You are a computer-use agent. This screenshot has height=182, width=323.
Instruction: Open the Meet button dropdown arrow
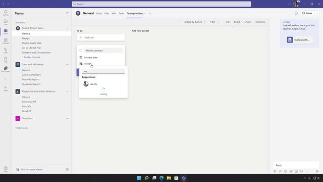coord(317,13)
